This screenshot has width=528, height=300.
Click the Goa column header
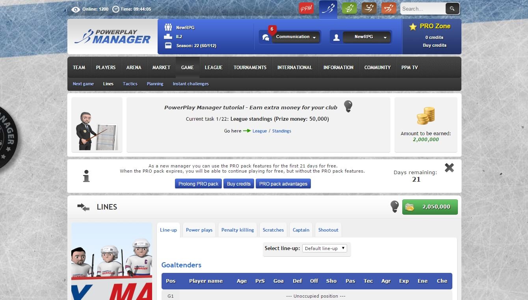point(279,281)
